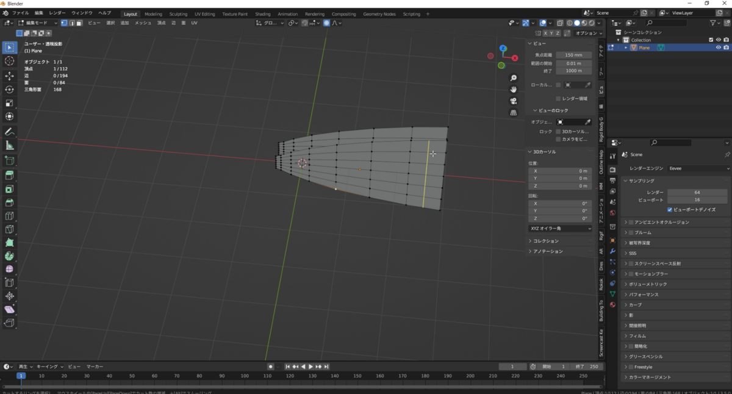Open the Object Data green triangle tab
Image resolution: width=732 pixels, height=394 pixels.
(x=612, y=294)
